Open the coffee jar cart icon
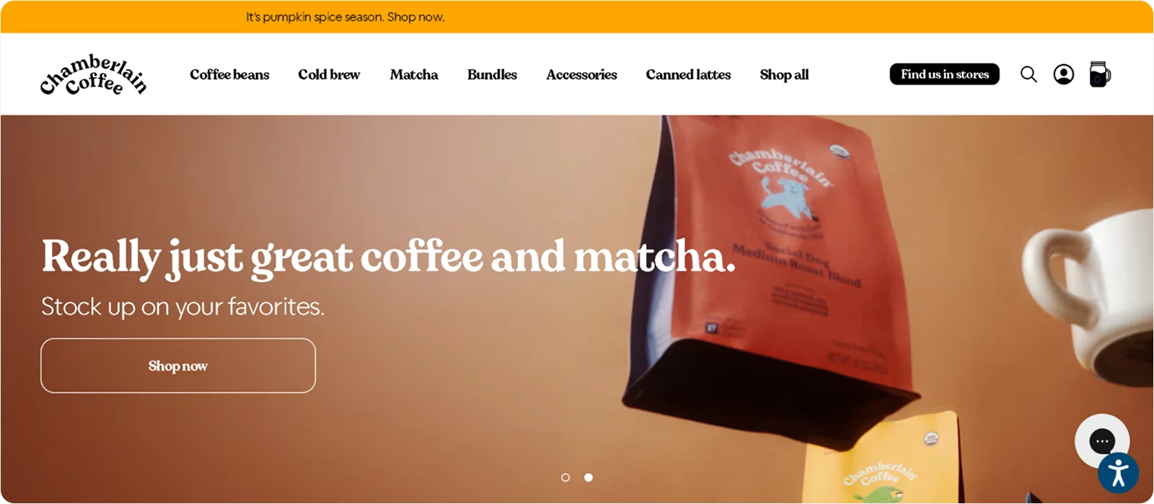Screen dimensions: 1154x504 pyautogui.click(x=1100, y=74)
